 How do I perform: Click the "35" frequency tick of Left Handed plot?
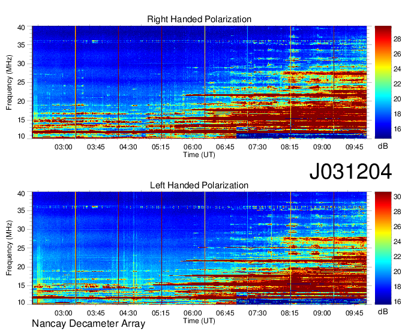[22, 210]
